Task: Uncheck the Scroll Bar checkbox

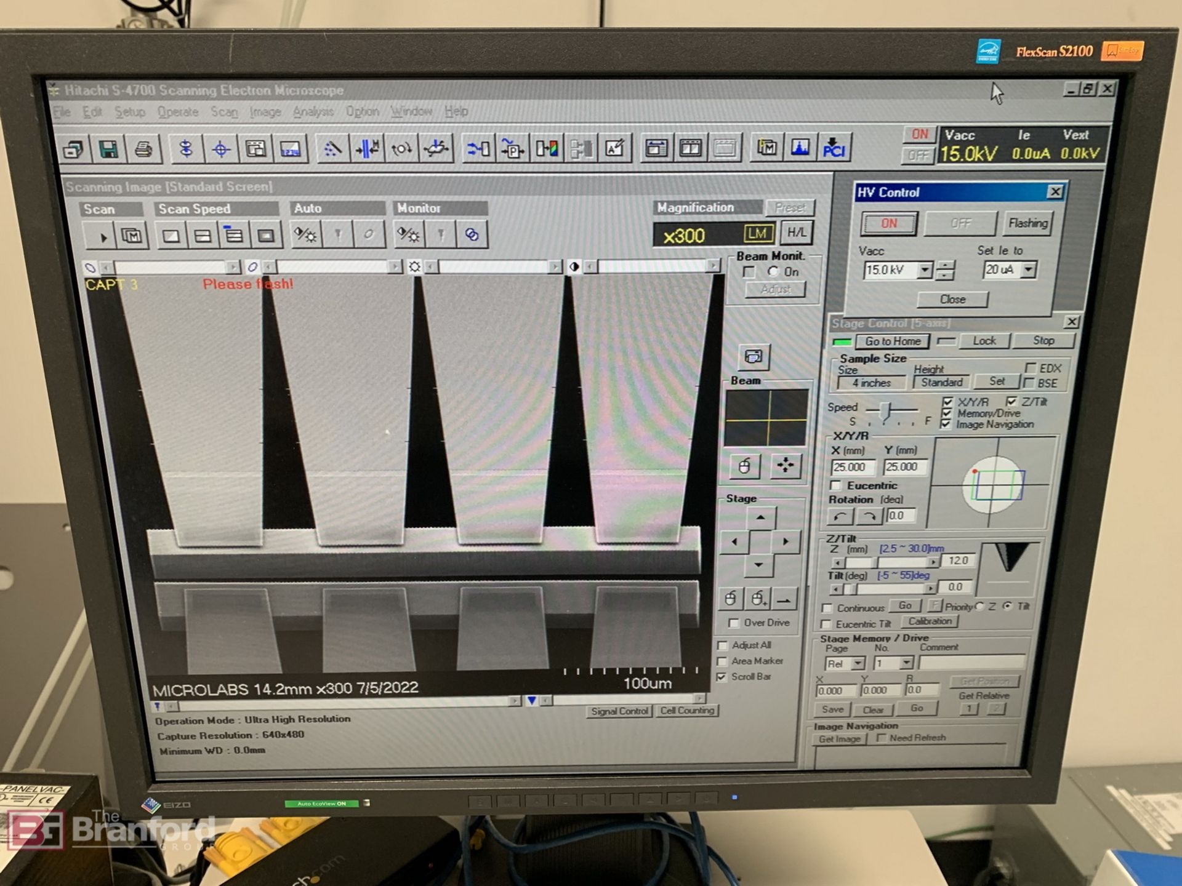Action: [722, 677]
